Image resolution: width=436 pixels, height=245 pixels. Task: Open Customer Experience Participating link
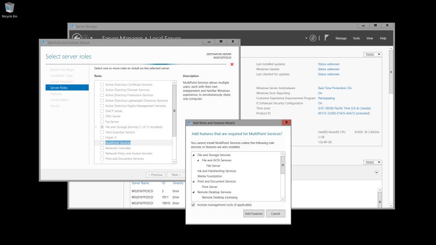tap(326, 98)
